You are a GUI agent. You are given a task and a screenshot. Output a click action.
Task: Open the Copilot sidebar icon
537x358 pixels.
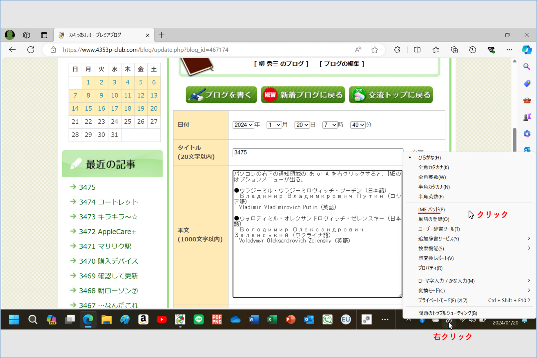click(527, 50)
